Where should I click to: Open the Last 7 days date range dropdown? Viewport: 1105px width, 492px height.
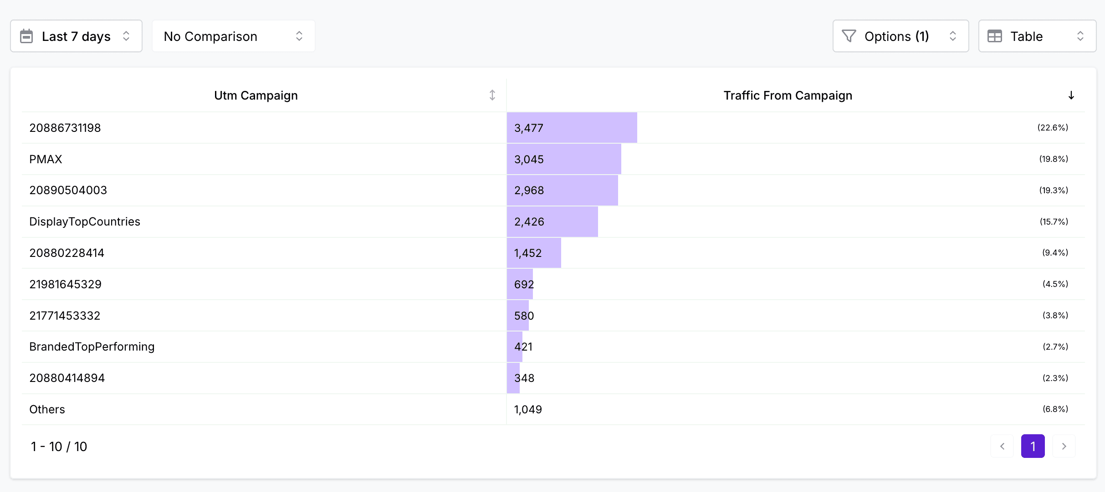(x=76, y=36)
